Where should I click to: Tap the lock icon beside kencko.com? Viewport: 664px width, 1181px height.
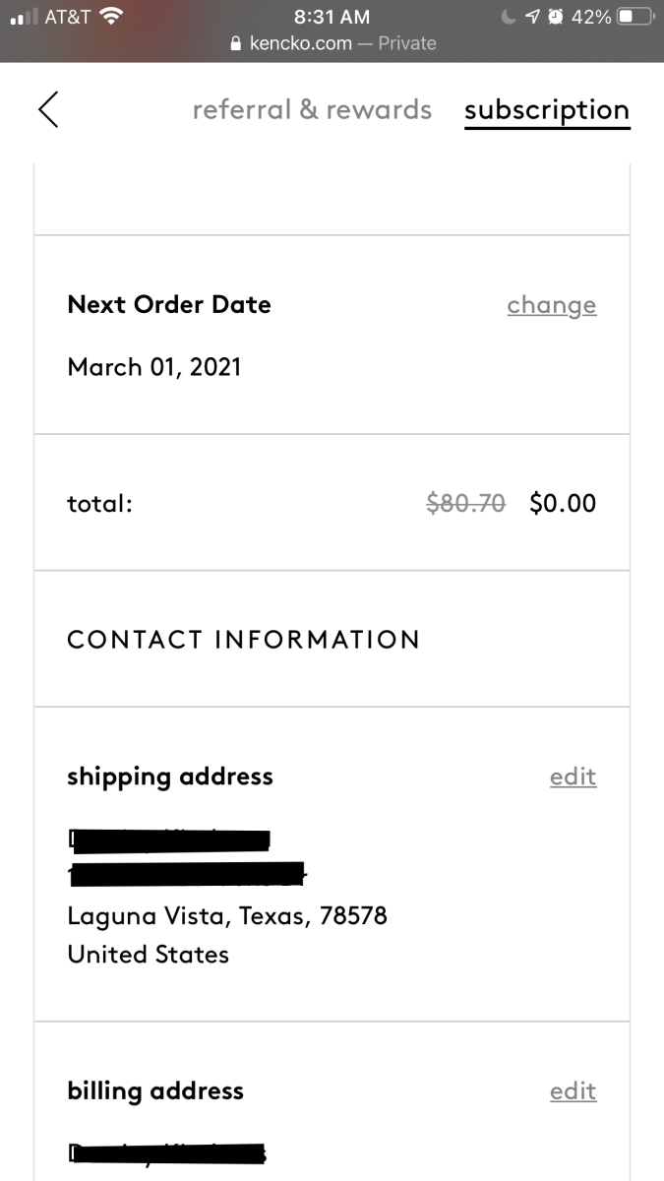234,44
